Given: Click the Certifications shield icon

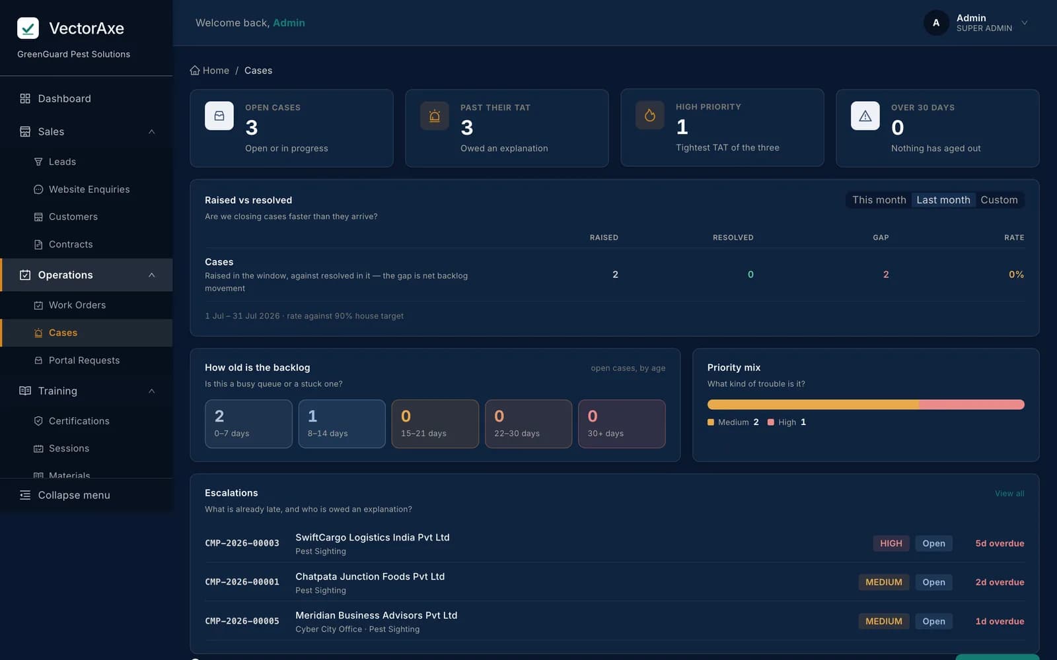Looking at the screenshot, I should pos(38,421).
